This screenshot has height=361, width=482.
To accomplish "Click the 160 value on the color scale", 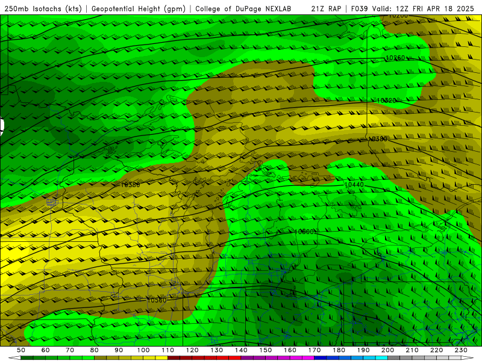I will (290, 350).
